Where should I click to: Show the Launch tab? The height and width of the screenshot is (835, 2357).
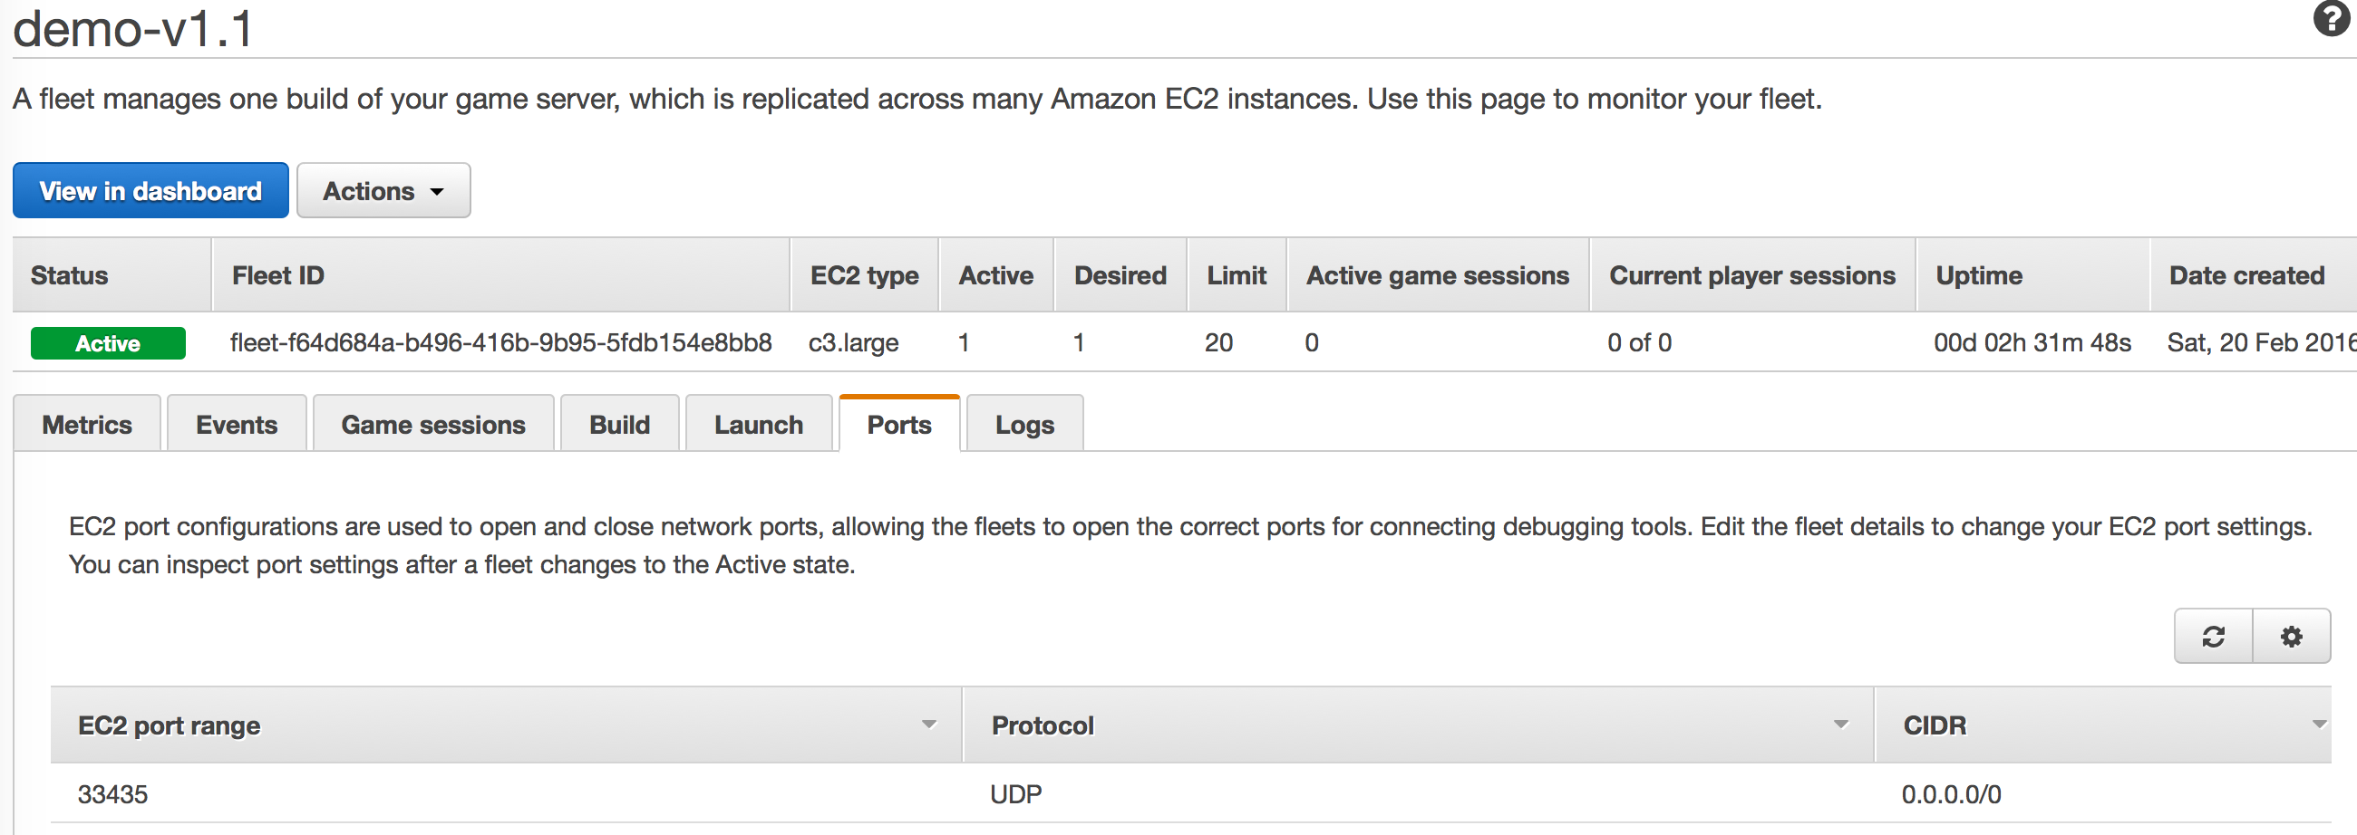click(x=759, y=425)
